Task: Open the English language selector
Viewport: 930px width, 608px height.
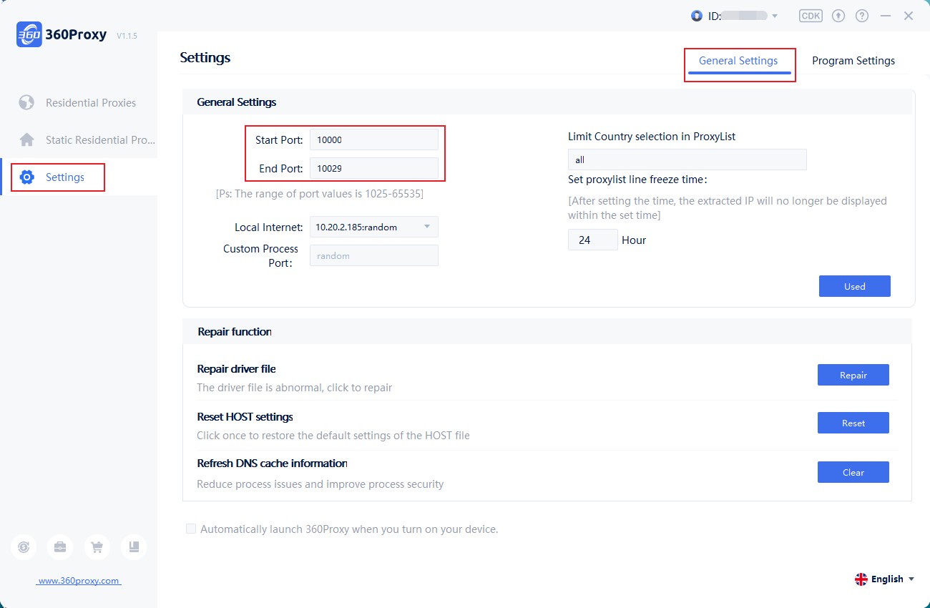Action: tap(885, 579)
